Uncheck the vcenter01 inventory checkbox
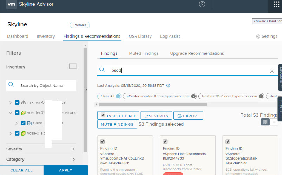Screen dimensions: 282x175 coord(17,112)
